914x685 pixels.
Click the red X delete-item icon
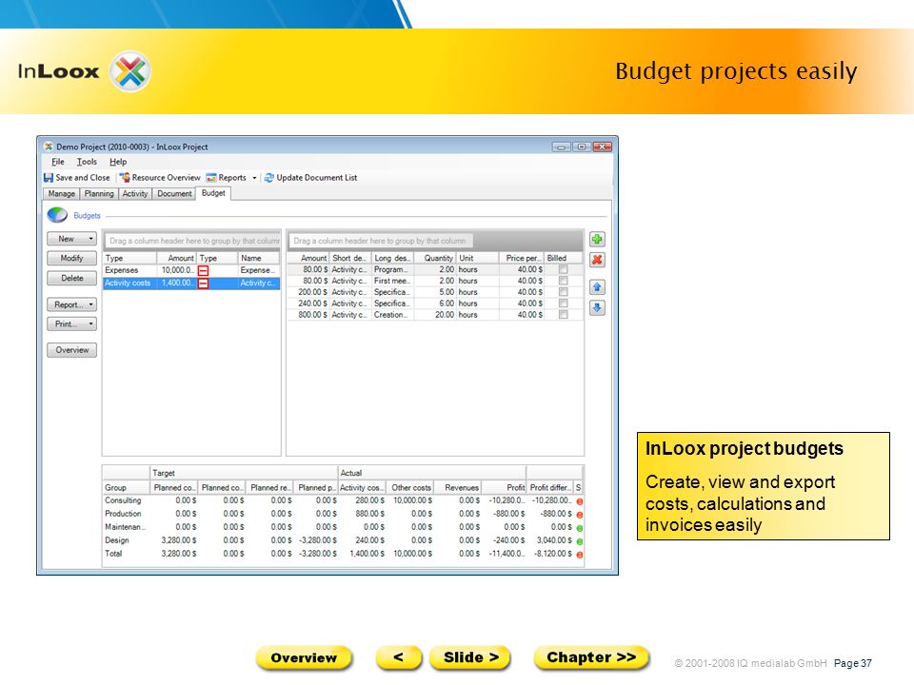[597, 260]
